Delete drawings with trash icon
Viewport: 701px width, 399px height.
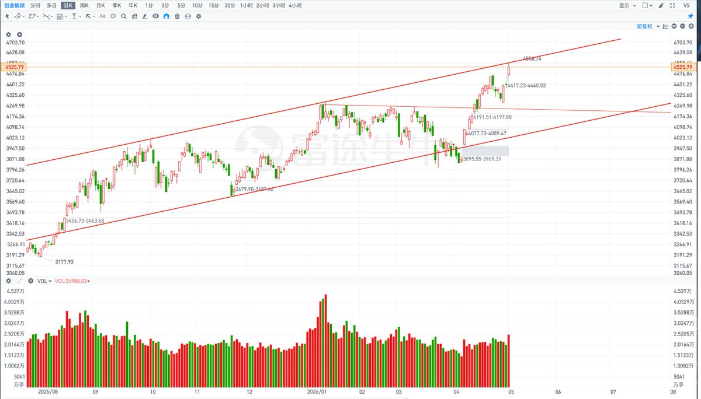point(177,16)
